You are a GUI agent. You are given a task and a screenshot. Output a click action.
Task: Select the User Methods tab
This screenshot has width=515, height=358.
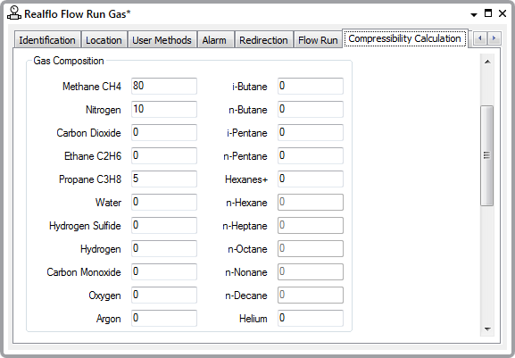click(x=162, y=40)
